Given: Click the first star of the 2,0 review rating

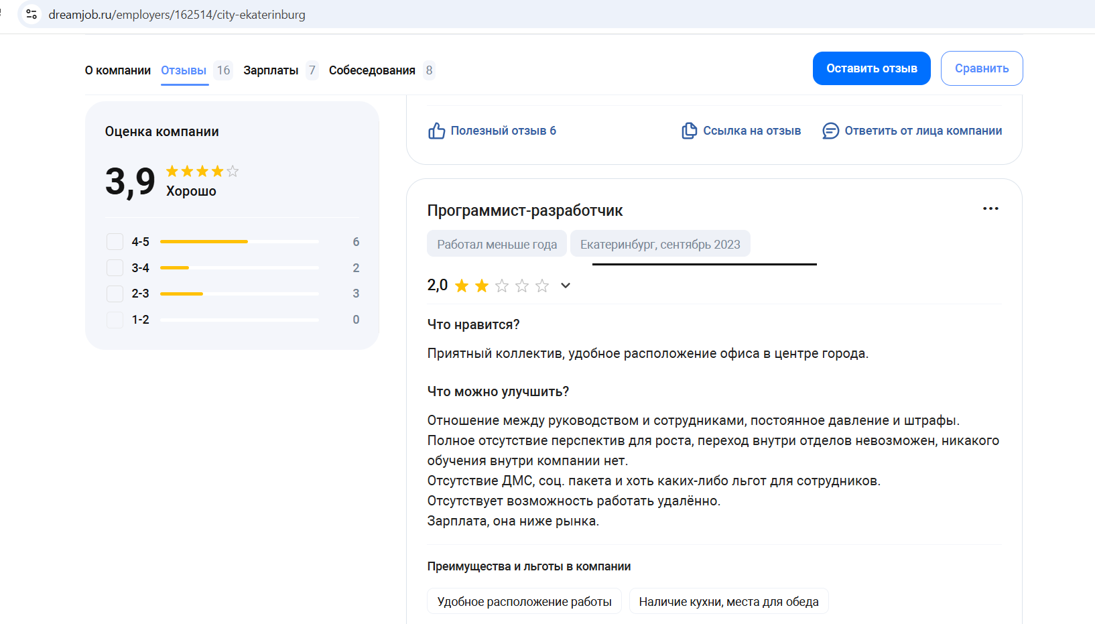Looking at the screenshot, I should tap(462, 286).
